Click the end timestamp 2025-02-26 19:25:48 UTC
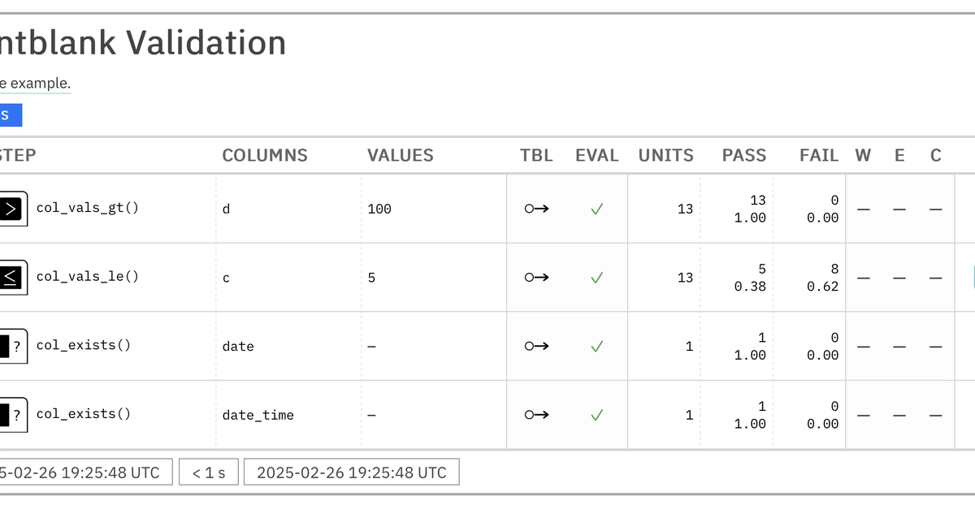Viewport: 975px width, 509px height. point(352,472)
